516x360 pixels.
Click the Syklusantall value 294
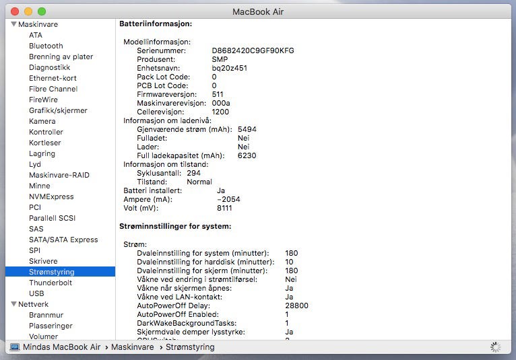(193, 173)
